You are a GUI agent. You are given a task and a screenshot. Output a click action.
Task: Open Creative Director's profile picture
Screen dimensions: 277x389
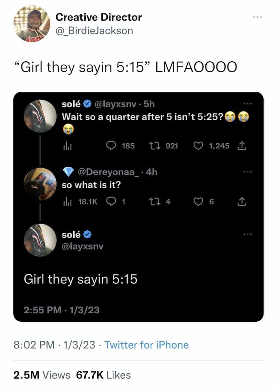tap(32, 23)
